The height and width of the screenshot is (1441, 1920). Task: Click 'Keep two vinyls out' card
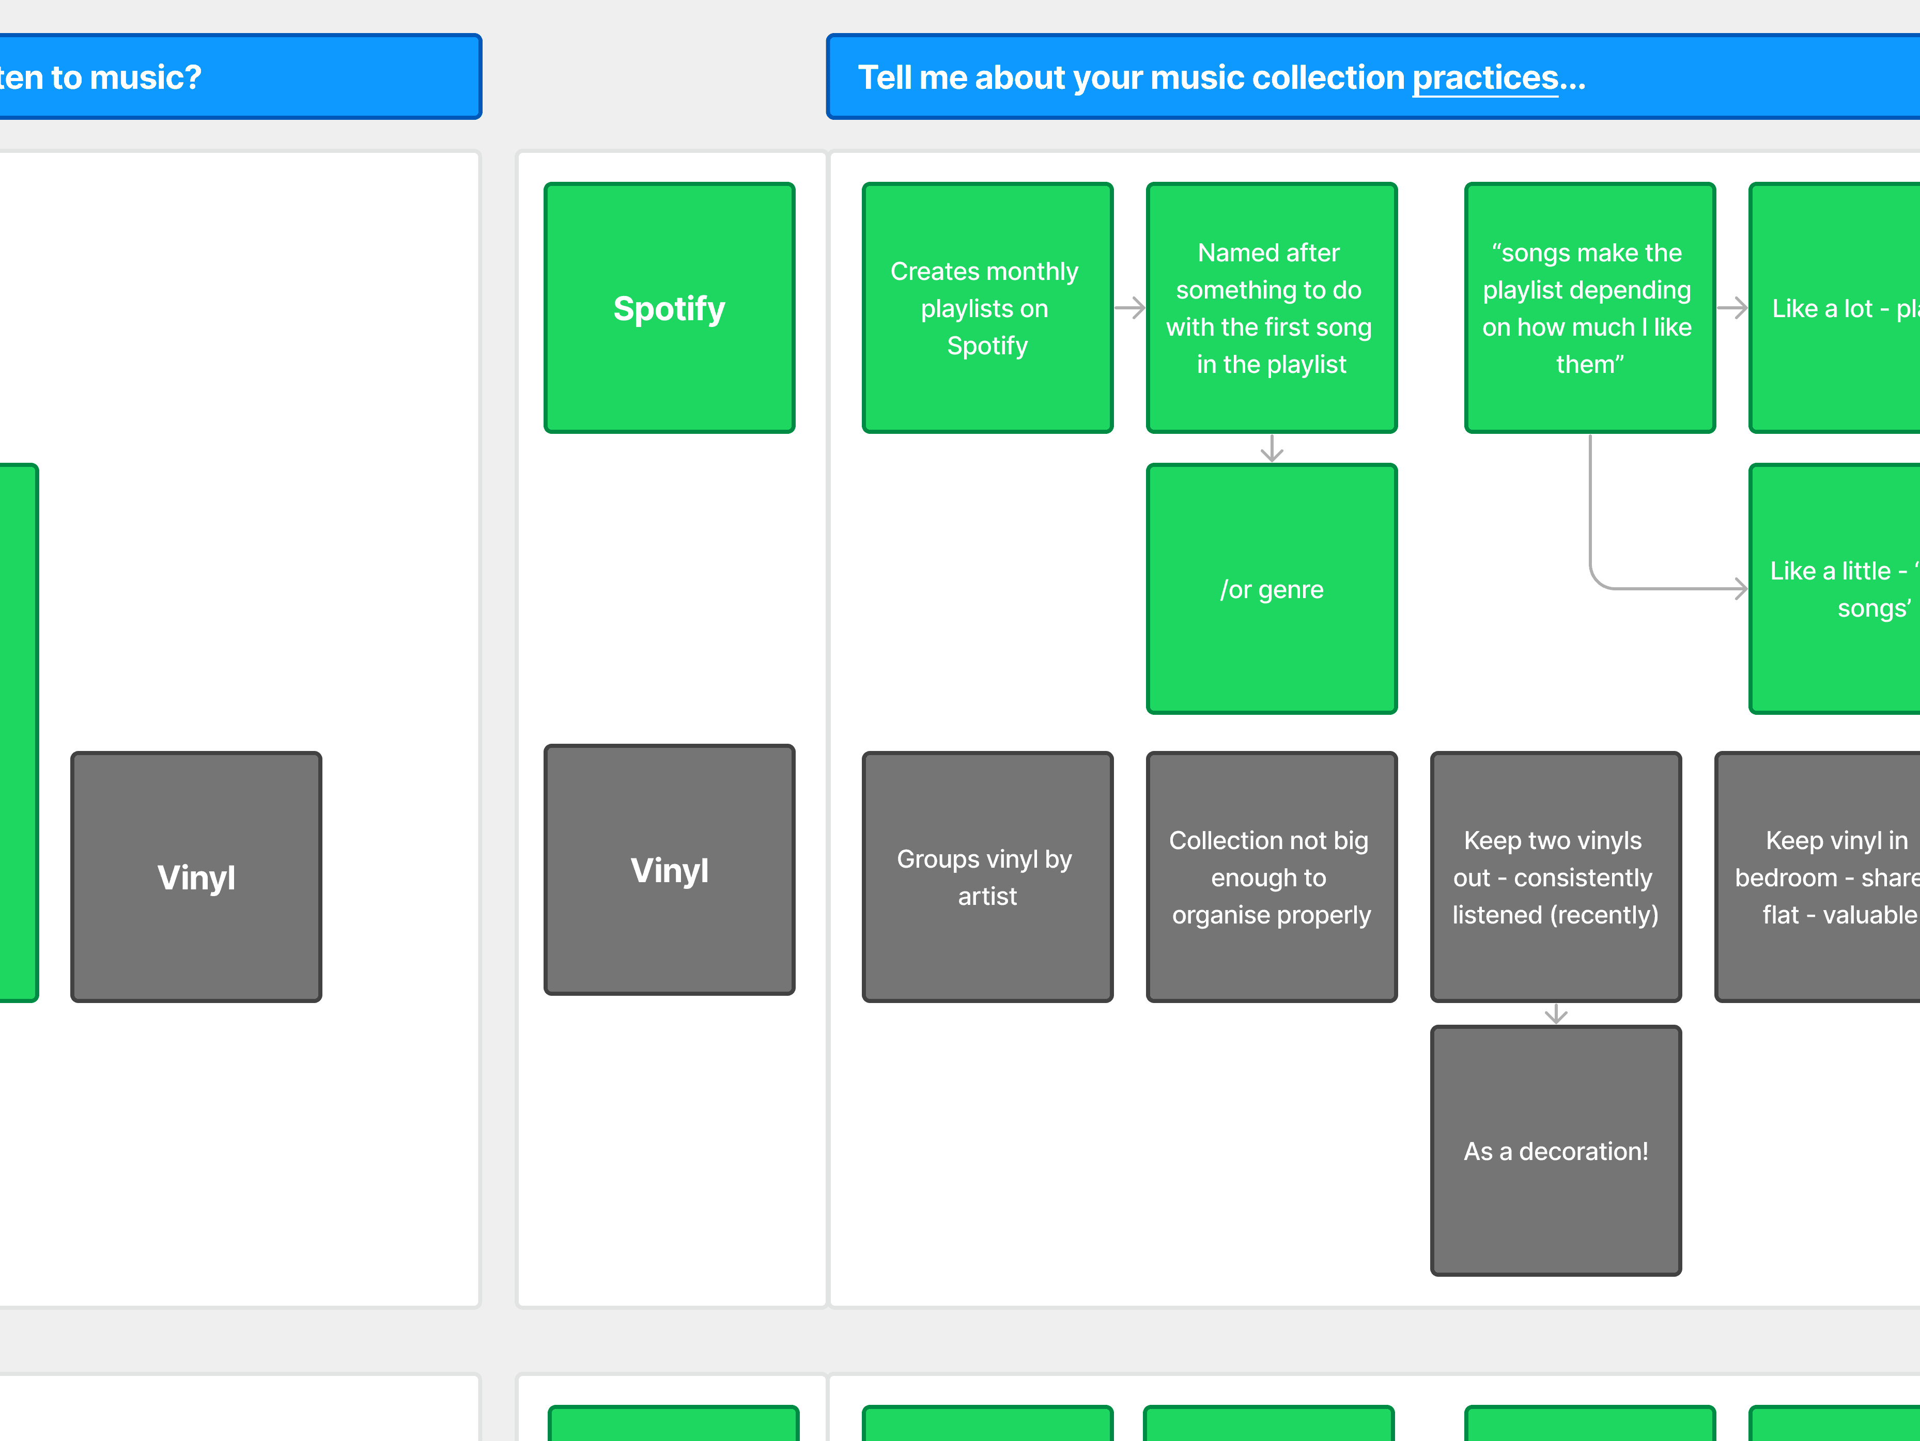1555,876
